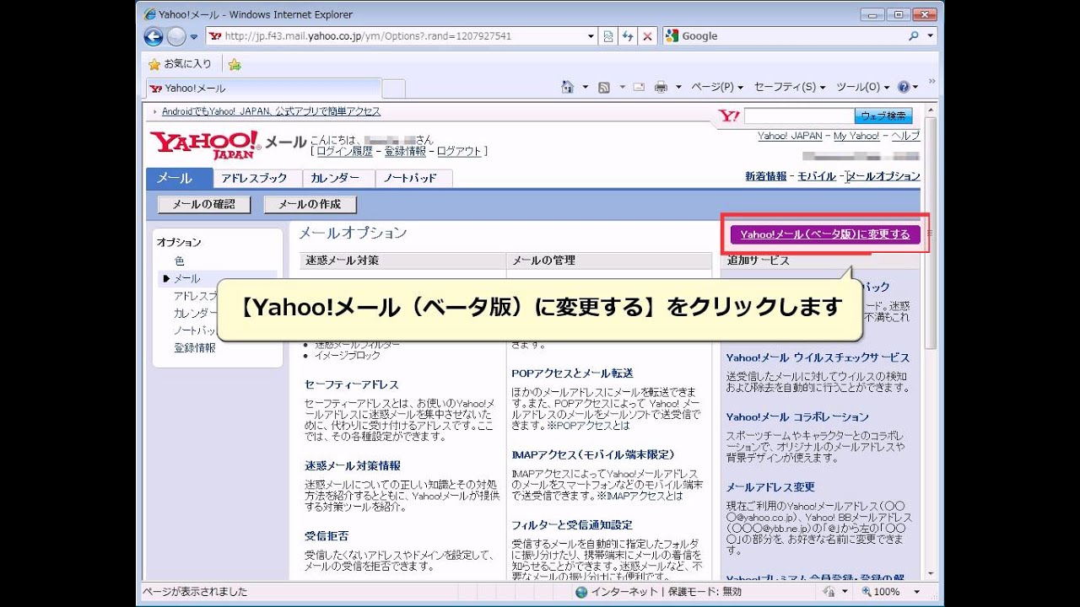Open the ログイン履歴 link
Viewport: 1080px width, 607px height.
345,151
